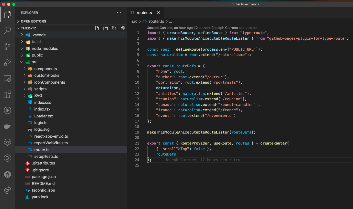Click the New File icon in THEO-TZ header

(x=97, y=28)
